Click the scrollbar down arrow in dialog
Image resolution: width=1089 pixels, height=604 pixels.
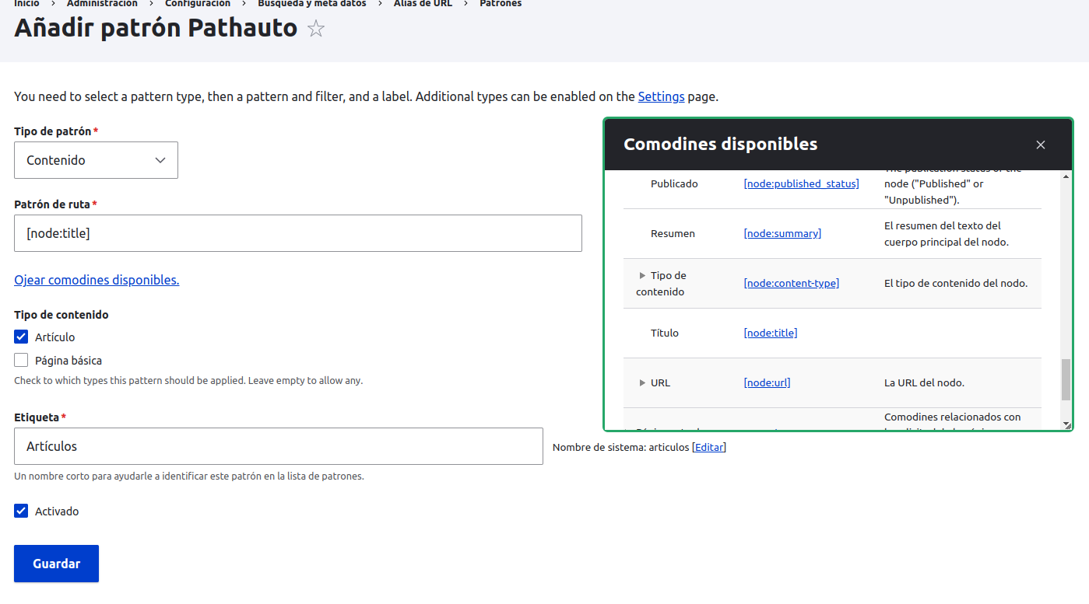click(1066, 424)
